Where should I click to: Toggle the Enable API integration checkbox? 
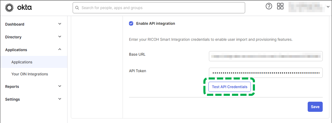click(131, 24)
